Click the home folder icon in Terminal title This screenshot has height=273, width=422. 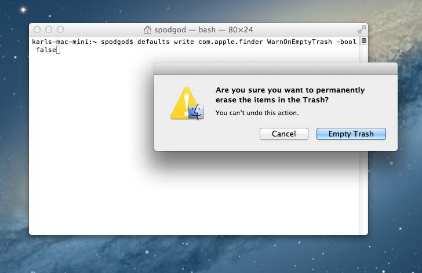coord(147,29)
